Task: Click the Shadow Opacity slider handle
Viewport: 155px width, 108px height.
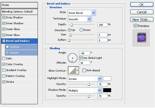Action: (89, 96)
